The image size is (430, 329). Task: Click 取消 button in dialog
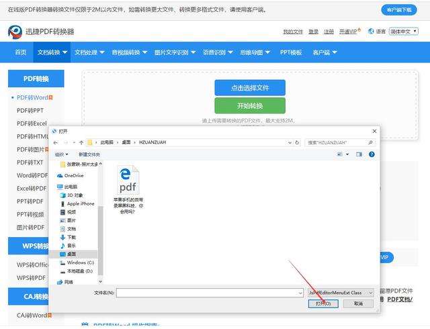tap(358, 303)
